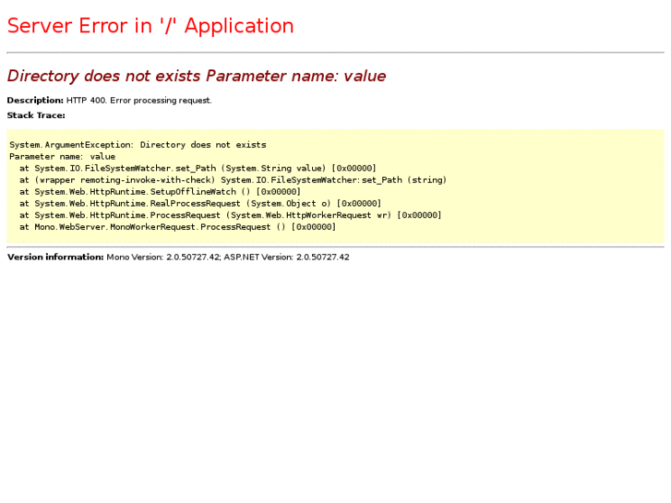Screen dimensions: 671x503
Task: Click the 'HttpRuntime.ProcessRequest (System.Web.HttpWorkerRequest wr)' line
Action: pos(230,215)
